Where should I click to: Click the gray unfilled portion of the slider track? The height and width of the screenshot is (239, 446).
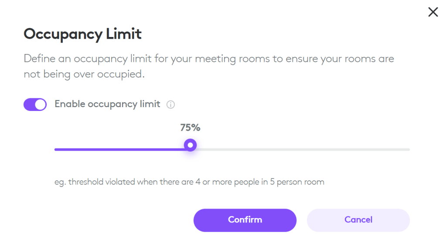[x=301, y=149]
